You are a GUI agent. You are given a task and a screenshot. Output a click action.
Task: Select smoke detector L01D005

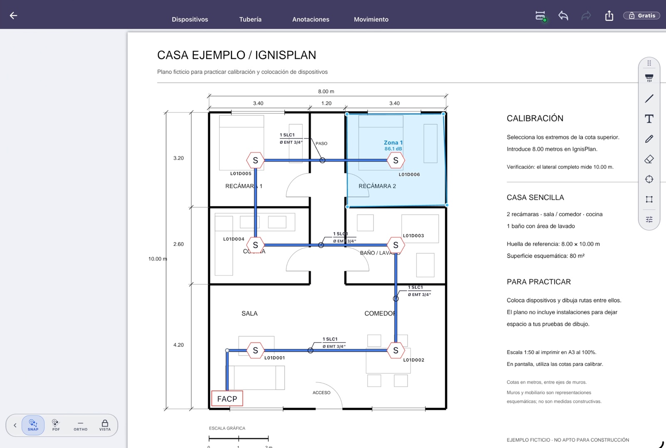coord(255,160)
